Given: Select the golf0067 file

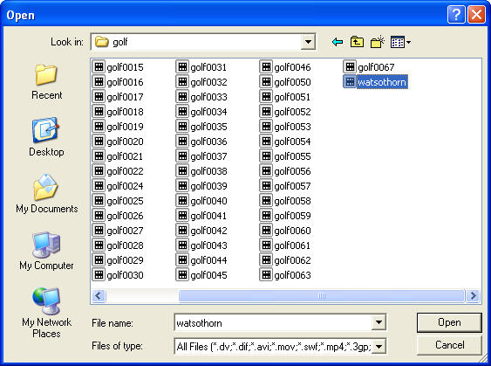Looking at the screenshot, I should pyautogui.click(x=369, y=66).
